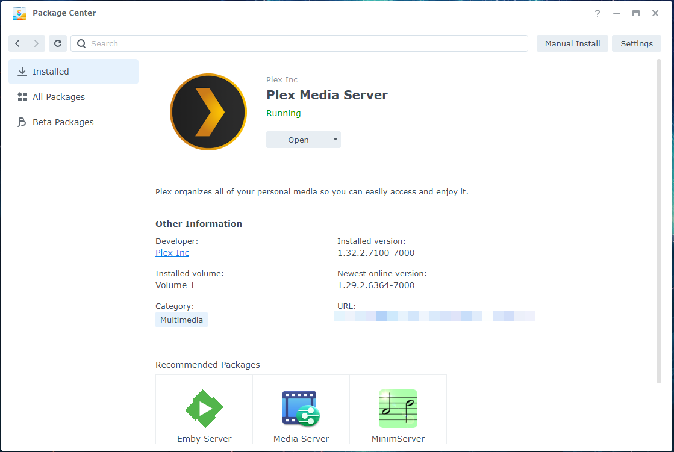Close the Package Center window
Screen dimensions: 674x452
point(655,13)
